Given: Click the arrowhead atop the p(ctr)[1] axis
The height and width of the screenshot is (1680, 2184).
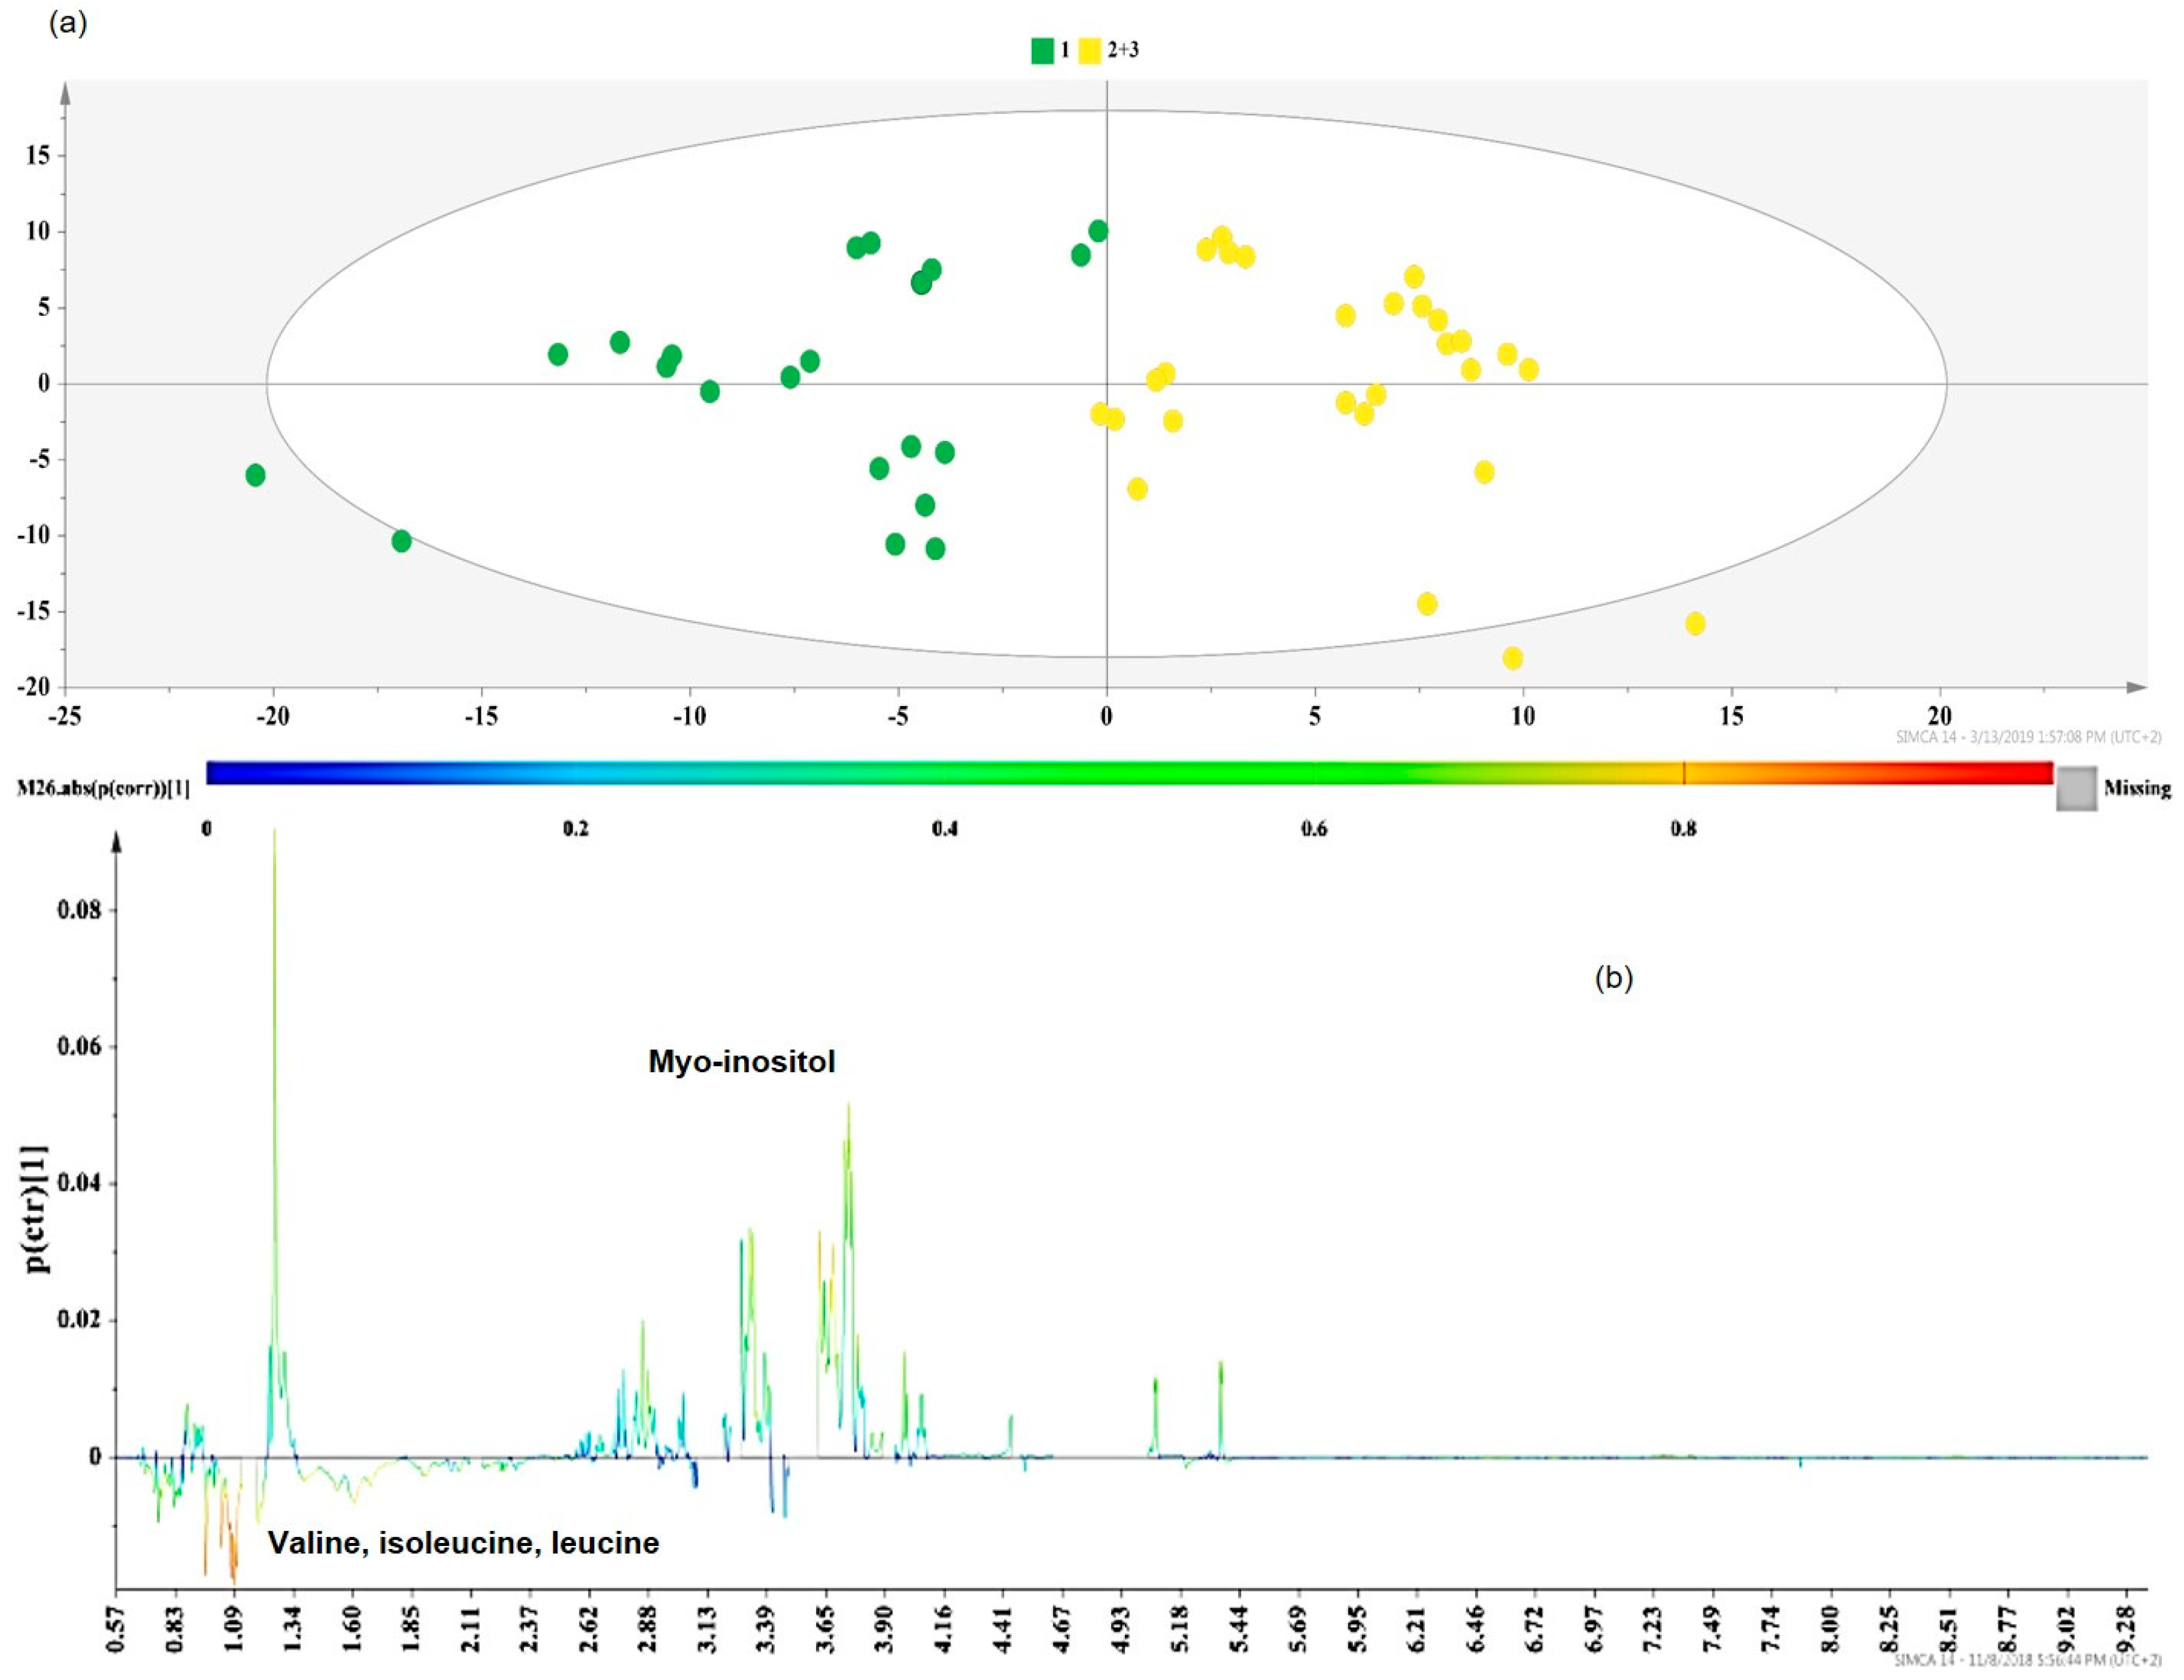Looking at the screenshot, I should tap(116, 844).
